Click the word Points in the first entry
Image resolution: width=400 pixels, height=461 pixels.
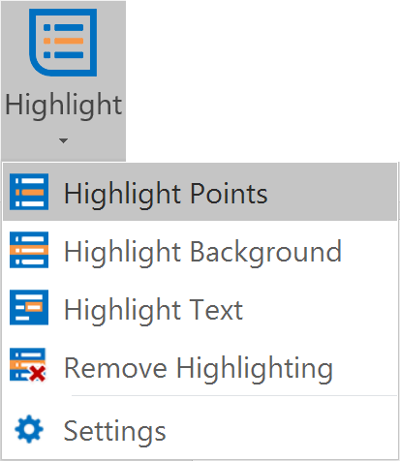229,193
